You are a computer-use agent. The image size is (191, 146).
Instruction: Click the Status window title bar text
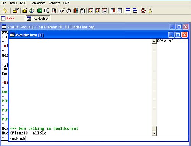pyautogui.click(x=51, y=27)
